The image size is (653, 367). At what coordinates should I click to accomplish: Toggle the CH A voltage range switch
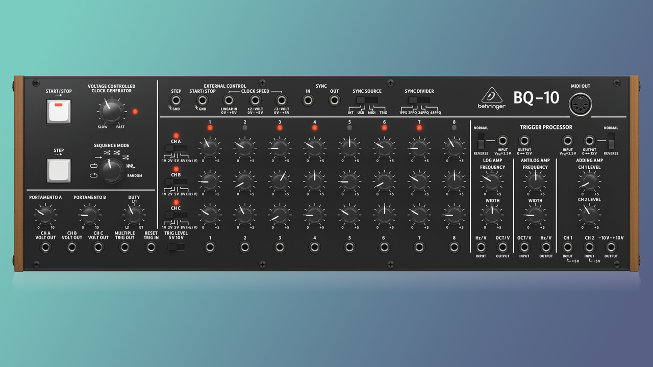[x=176, y=148]
